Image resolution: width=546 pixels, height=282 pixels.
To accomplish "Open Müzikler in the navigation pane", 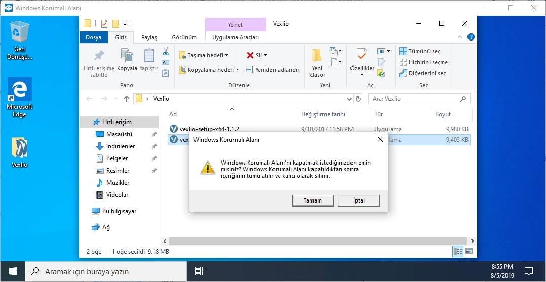I will pyautogui.click(x=119, y=183).
